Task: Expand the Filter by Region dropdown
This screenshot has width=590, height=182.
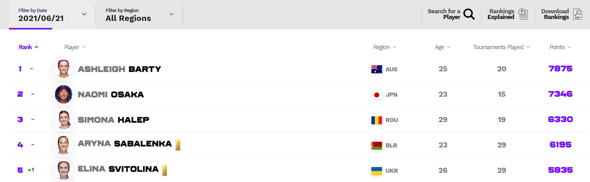Action: coord(139,15)
